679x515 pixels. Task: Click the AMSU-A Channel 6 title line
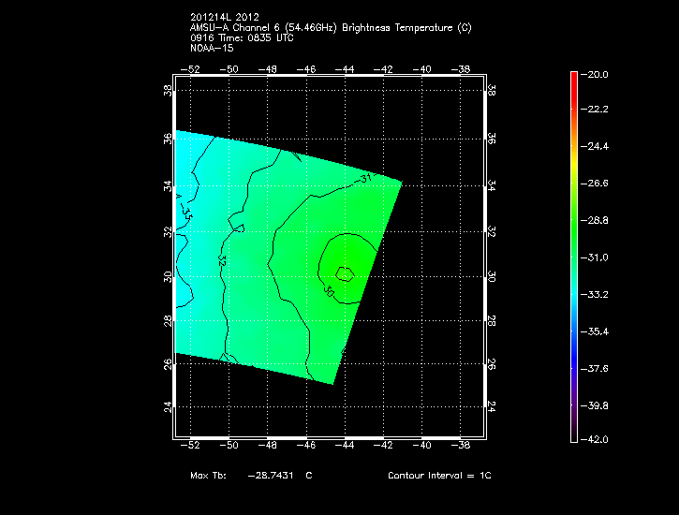(x=331, y=28)
